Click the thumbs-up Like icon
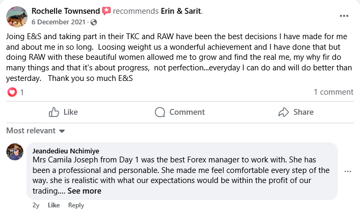 click(54, 112)
